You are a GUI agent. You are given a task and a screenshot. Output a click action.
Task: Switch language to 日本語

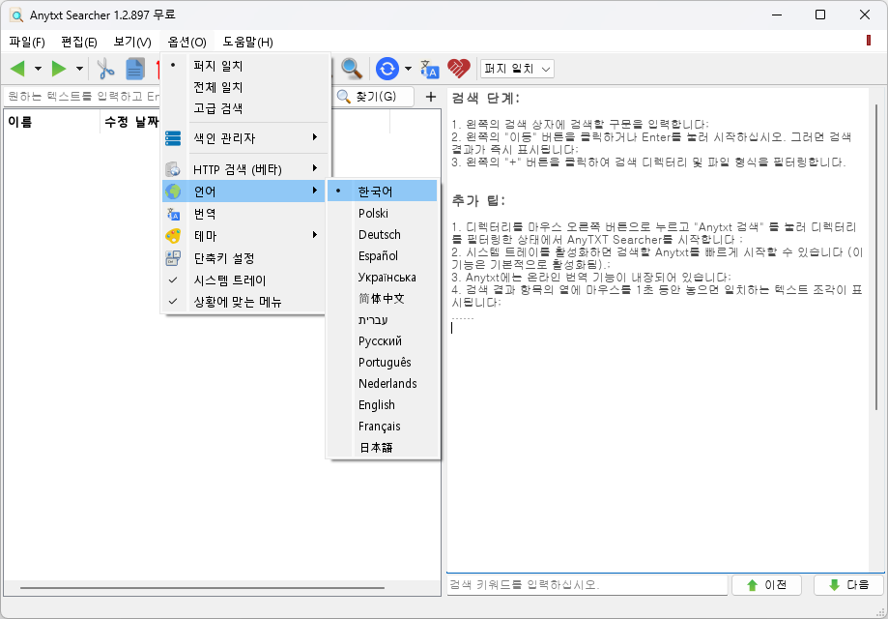coord(383,447)
